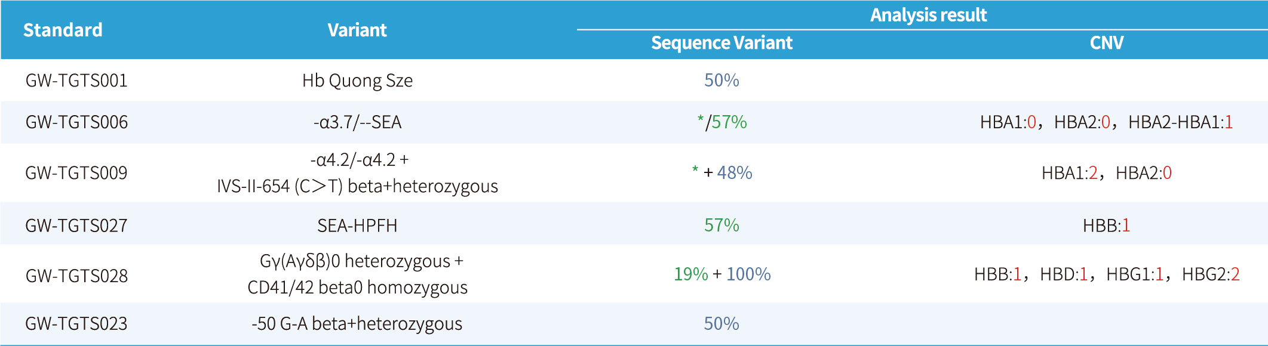Select the GW-TGTS028 standard cell
Image resolution: width=1268 pixels, height=346 pixels.
click(x=76, y=276)
